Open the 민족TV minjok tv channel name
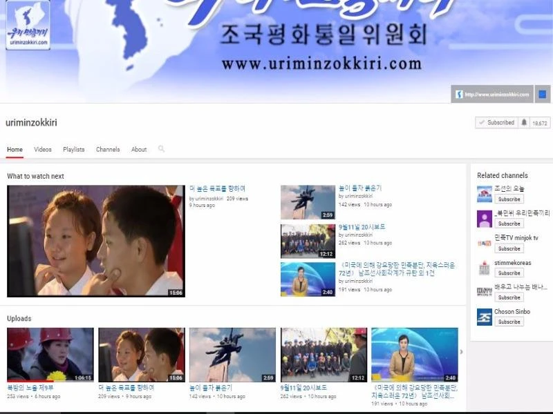 (x=516, y=238)
